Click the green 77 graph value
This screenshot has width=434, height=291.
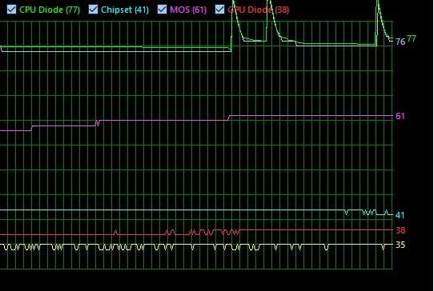tap(412, 38)
